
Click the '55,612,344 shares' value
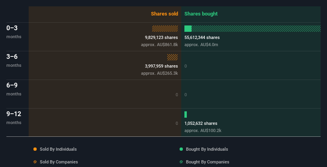click(202, 37)
